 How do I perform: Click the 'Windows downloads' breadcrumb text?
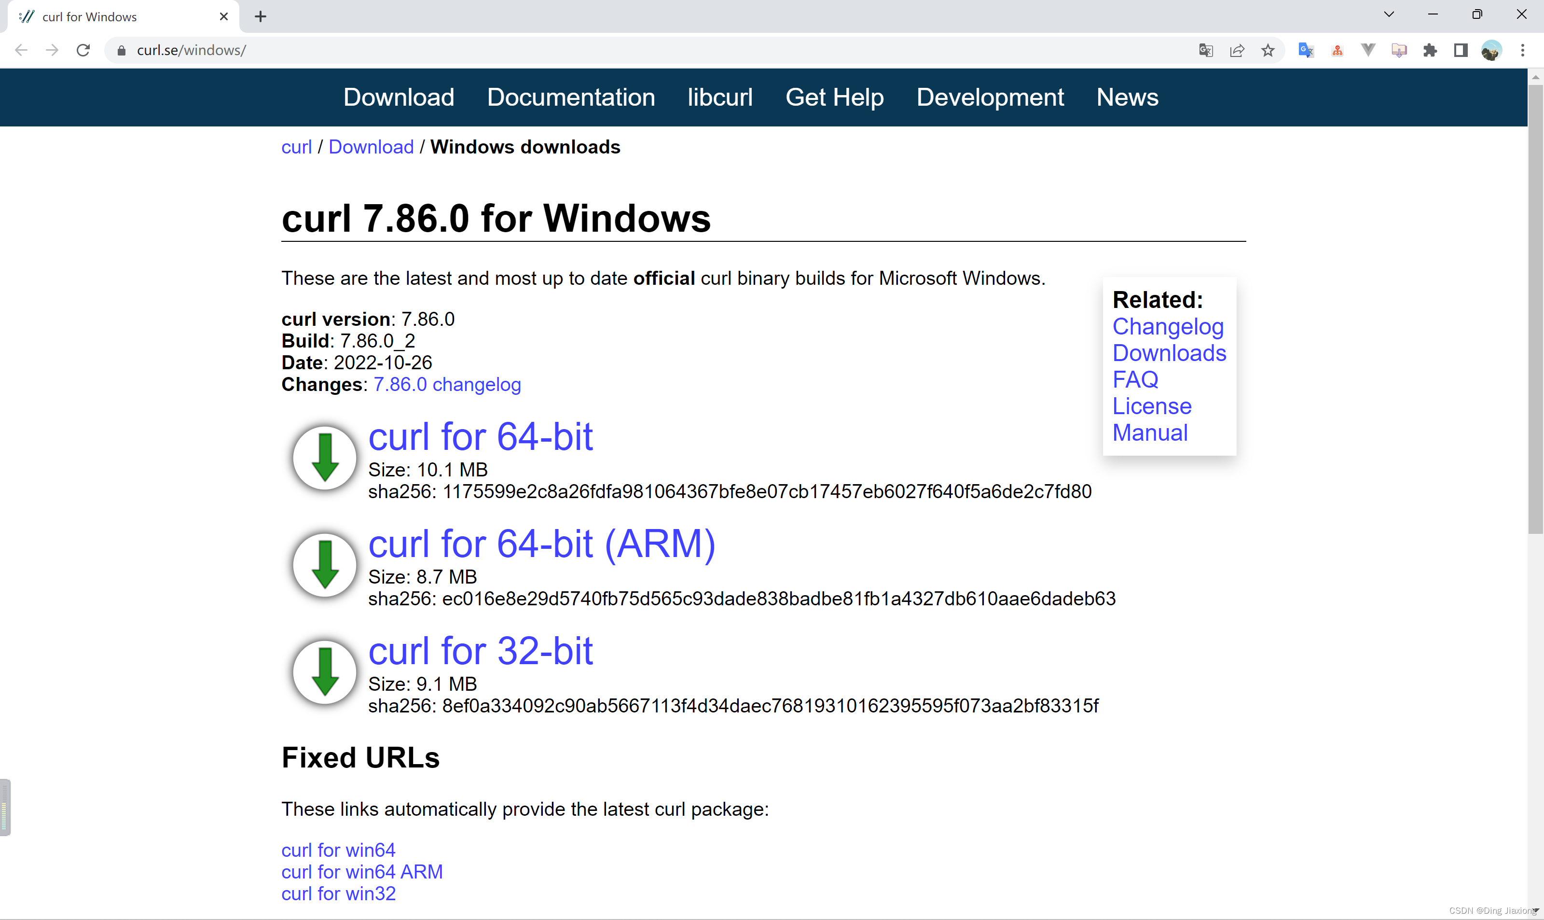(525, 147)
